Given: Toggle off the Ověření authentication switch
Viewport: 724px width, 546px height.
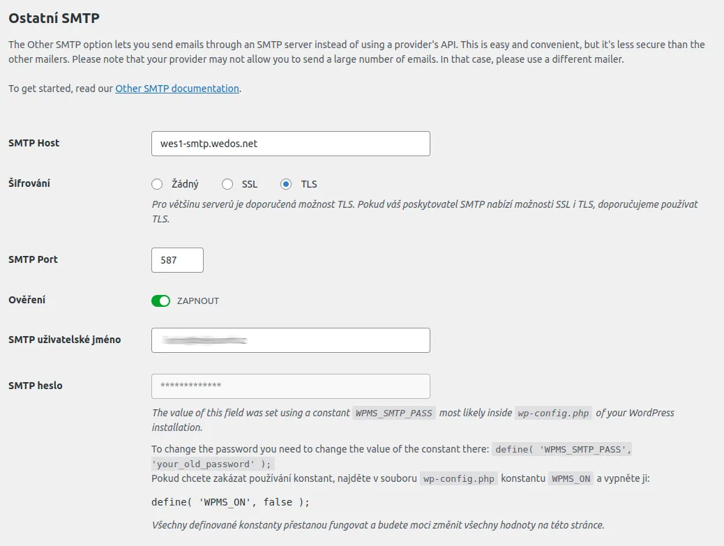Looking at the screenshot, I should pos(160,301).
